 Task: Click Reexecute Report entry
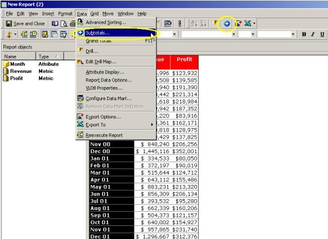click(116, 135)
